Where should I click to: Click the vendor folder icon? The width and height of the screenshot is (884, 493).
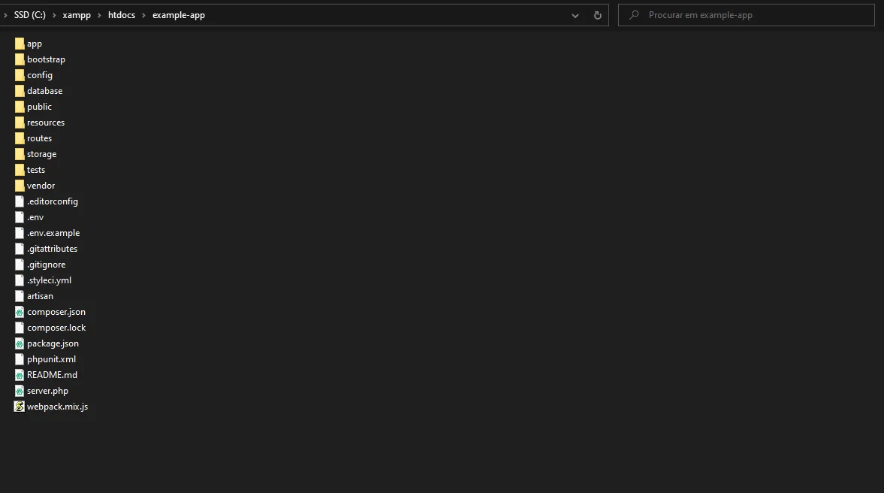click(x=19, y=185)
